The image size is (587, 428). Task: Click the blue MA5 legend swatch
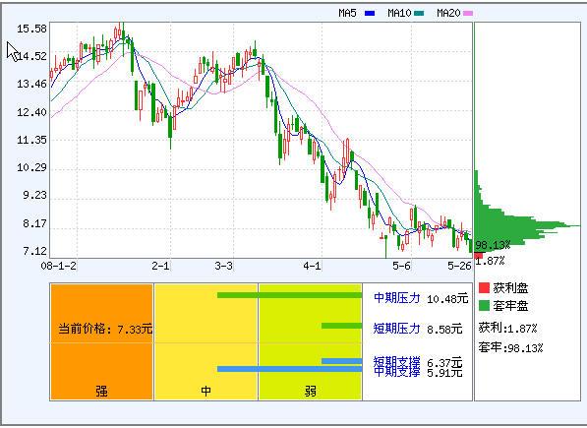pos(370,14)
